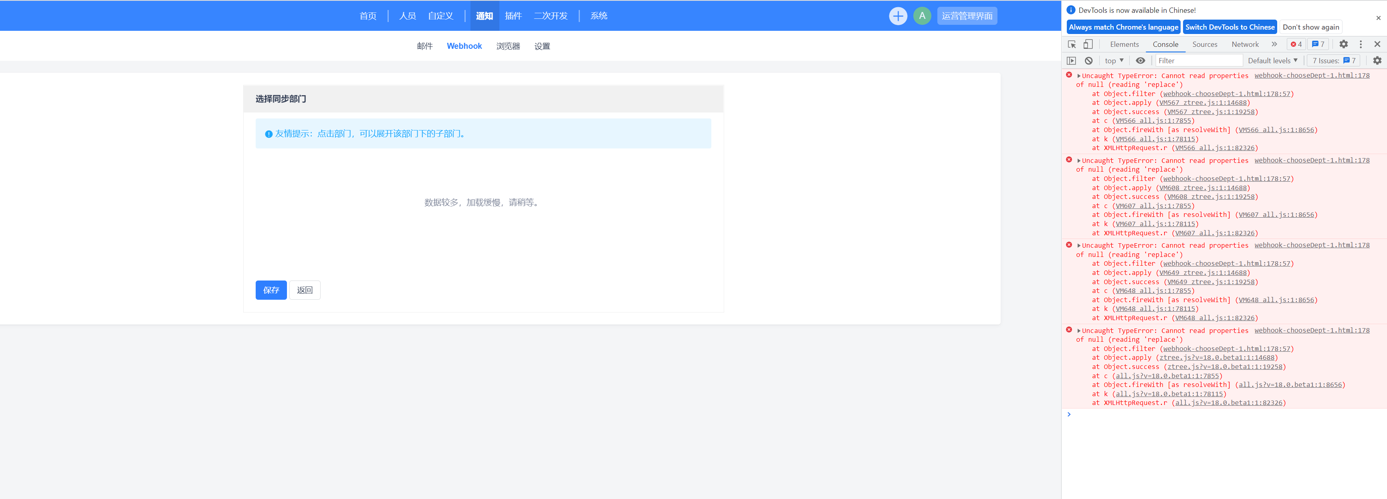Toggle the device toolbar icon
This screenshot has height=499, width=1387.
pyautogui.click(x=1088, y=44)
